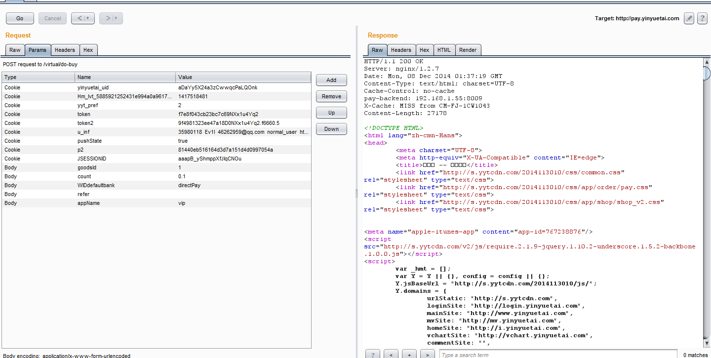Image resolution: width=711 pixels, height=358 pixels.
Task: Open the Request Headers tab
Action: [65, 50]
